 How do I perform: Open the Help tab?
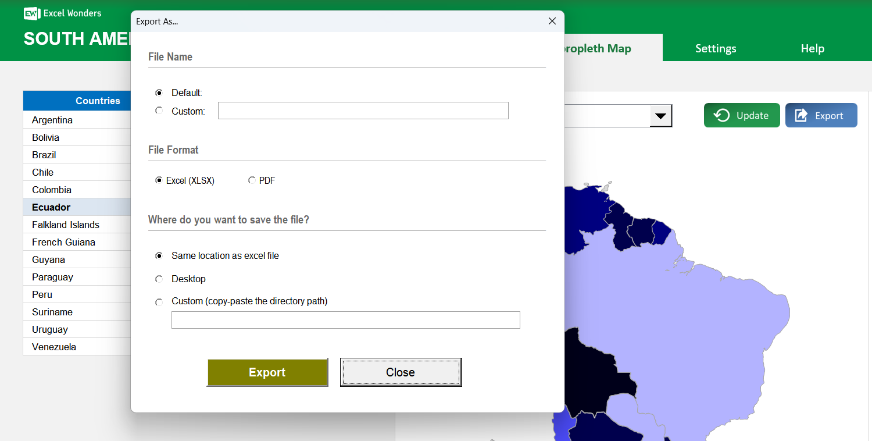coord(812,48)
